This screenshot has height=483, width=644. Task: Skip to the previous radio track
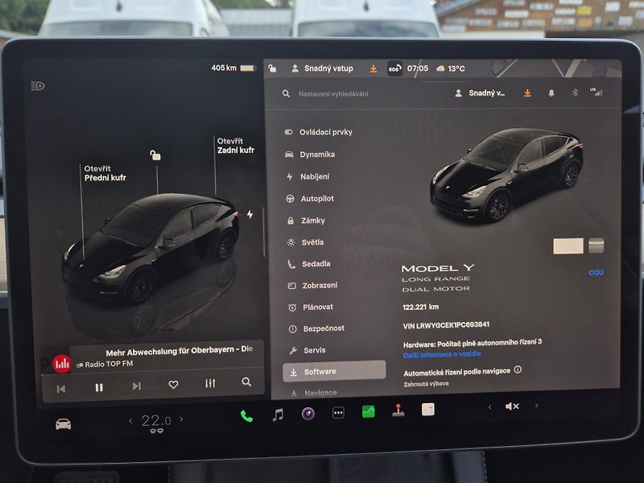pos(61,389)
